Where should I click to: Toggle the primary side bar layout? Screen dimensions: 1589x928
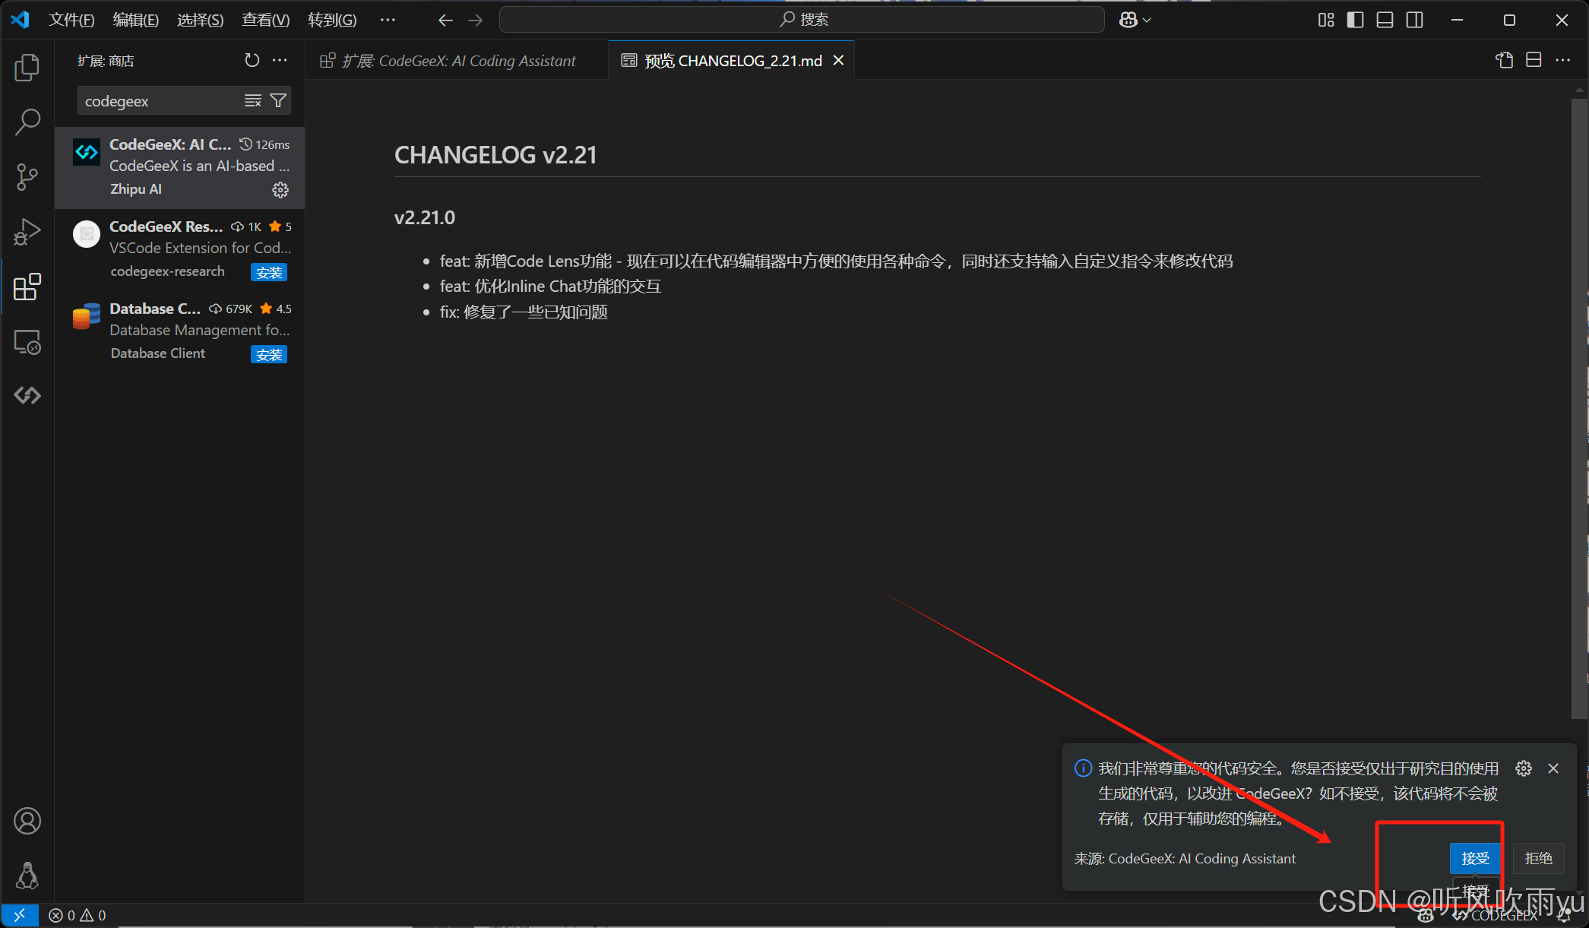pyautogui.click(x=1355, y=20)
